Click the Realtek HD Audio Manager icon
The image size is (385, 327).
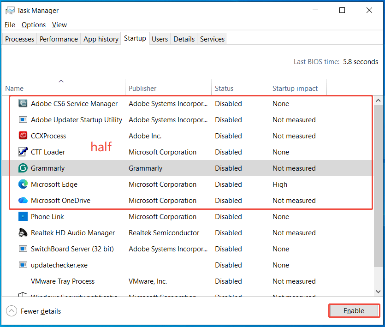click(x=23, y=232)
